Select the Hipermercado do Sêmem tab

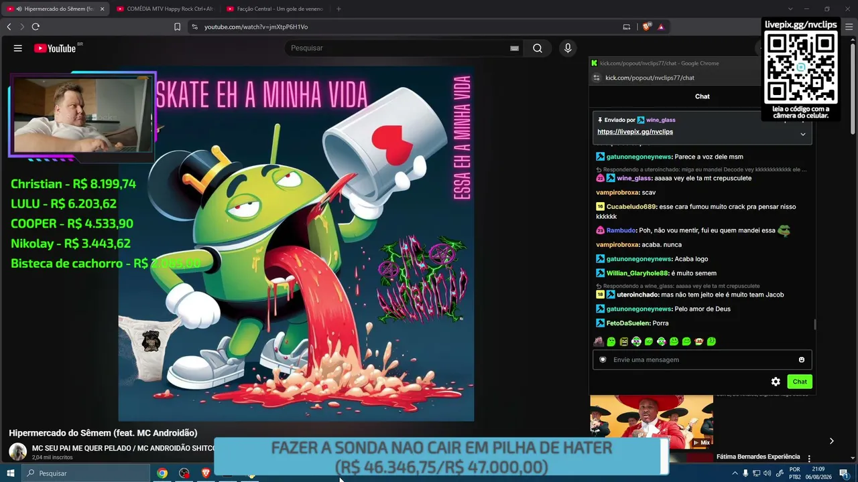pos(55,9)
